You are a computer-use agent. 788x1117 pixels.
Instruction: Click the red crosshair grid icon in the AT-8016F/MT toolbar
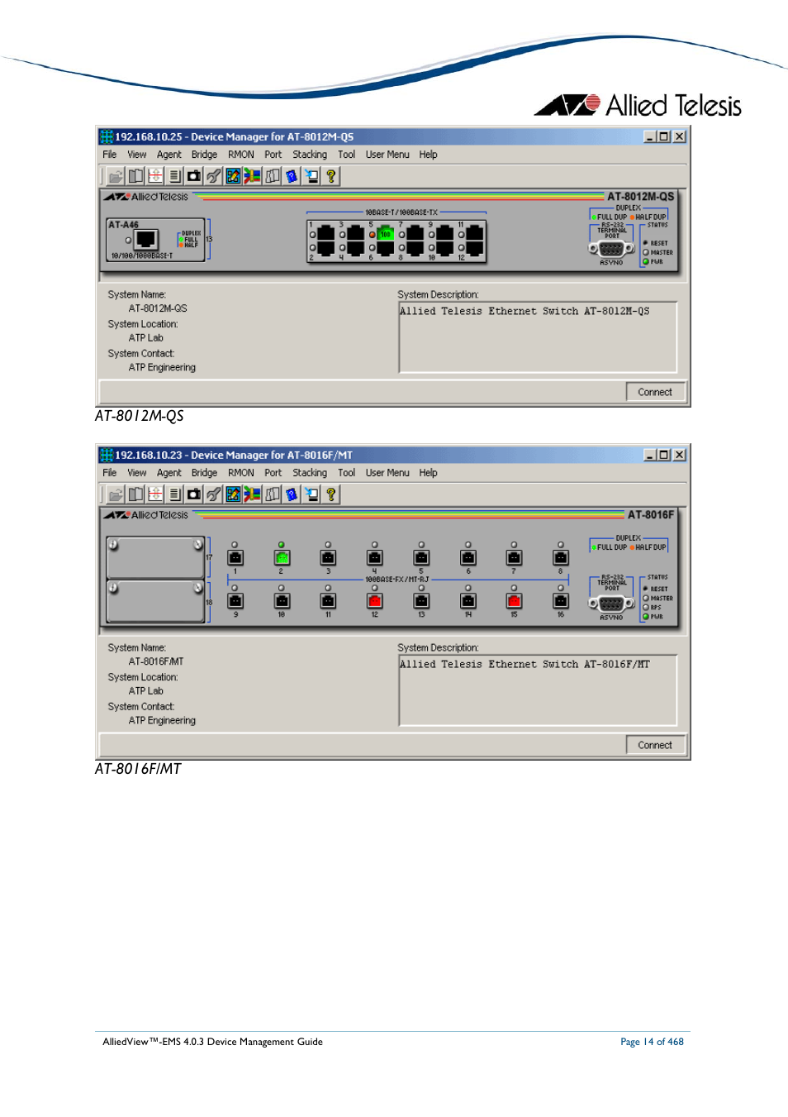(x=155, y=494)
